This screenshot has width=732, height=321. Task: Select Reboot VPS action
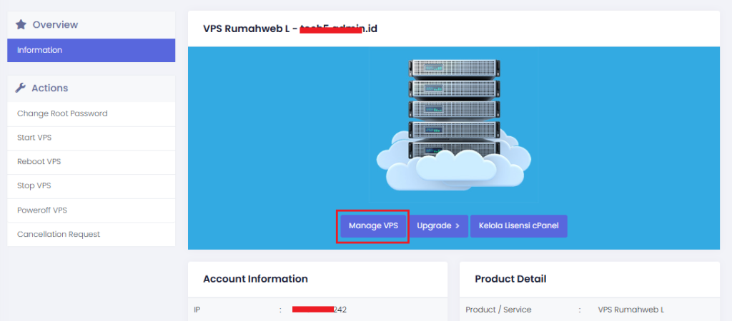click(x=91, y=162)
